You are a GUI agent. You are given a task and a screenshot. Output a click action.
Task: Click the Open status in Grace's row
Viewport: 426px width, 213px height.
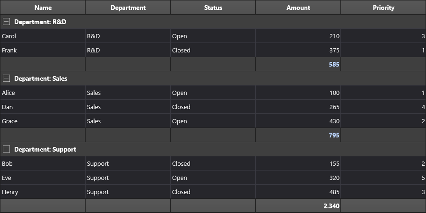click(213, 121)
